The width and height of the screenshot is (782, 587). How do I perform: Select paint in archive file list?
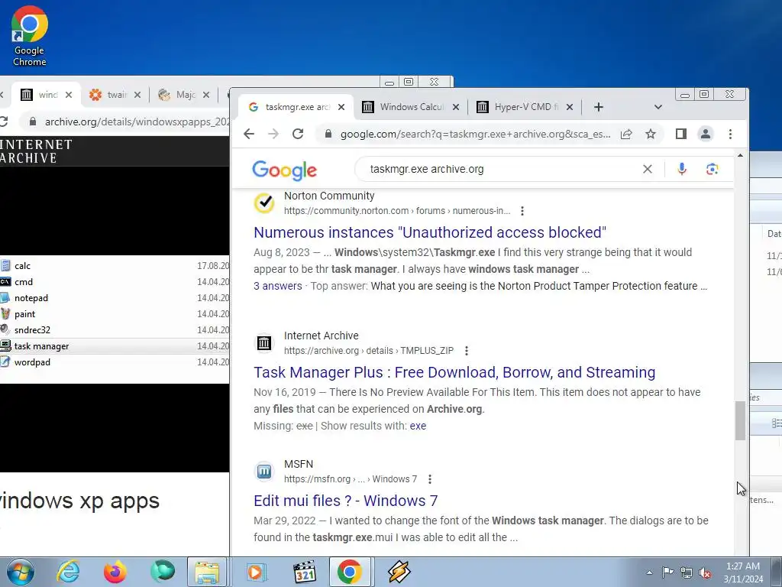[x=24, y=314]
